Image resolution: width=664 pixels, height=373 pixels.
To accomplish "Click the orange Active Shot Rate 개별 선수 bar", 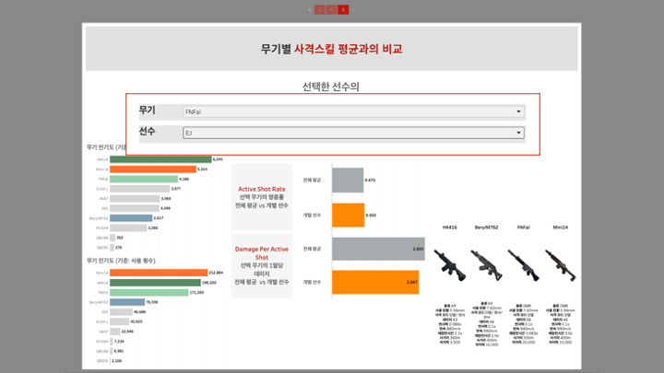I will 348,215.
